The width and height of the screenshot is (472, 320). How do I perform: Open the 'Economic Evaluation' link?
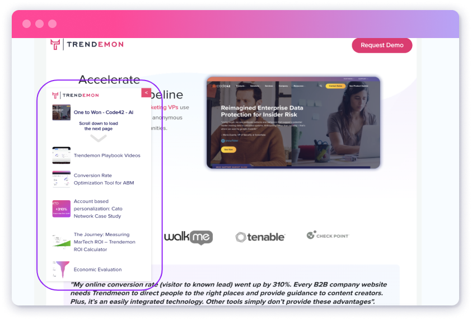97,270
